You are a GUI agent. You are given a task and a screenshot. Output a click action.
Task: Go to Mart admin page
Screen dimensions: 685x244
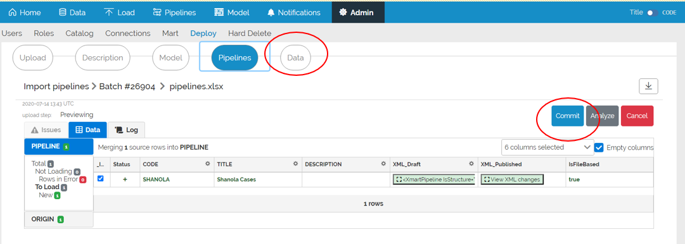[x=170, y=33]
